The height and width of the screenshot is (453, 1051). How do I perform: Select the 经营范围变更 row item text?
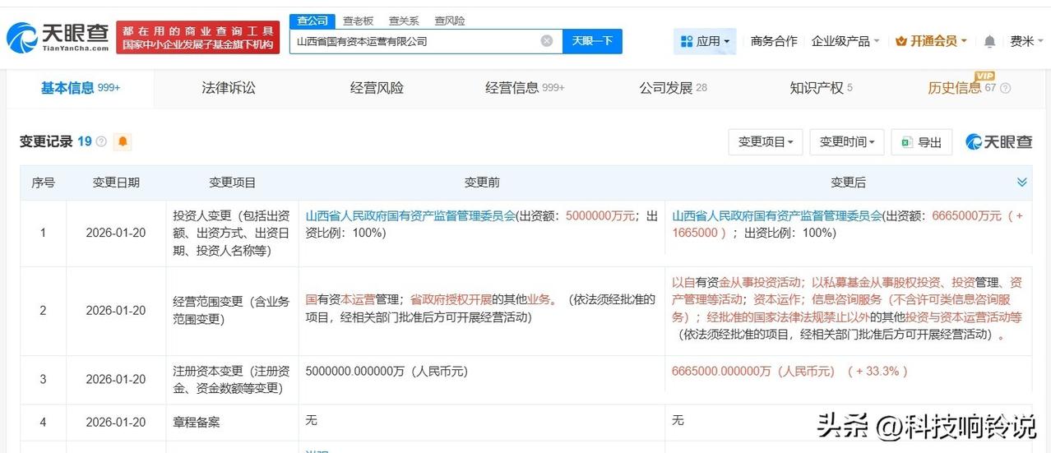(232, 311)
